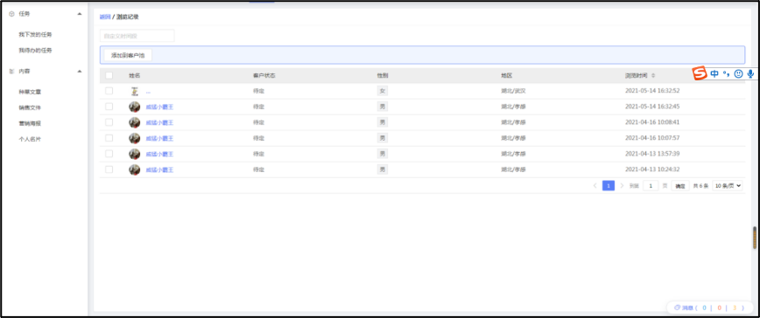Open 销售文件 in the sidebar
The height and width of the screenshot is (318, 760).
30,107
